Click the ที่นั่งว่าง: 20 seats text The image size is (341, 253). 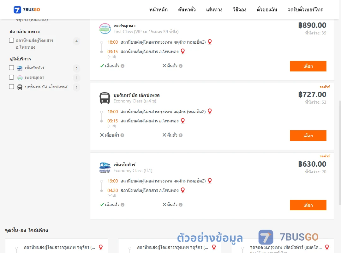pyautogui.click(x=315, y=172)
